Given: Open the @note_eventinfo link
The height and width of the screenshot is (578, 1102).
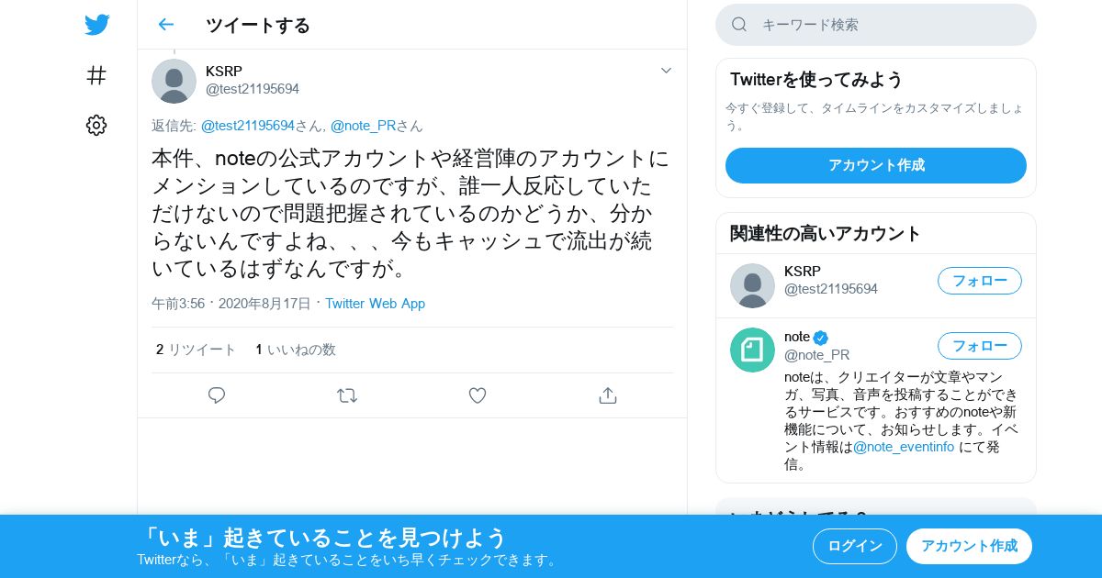Looking at the screenshot, I should (x=904, y=447).
